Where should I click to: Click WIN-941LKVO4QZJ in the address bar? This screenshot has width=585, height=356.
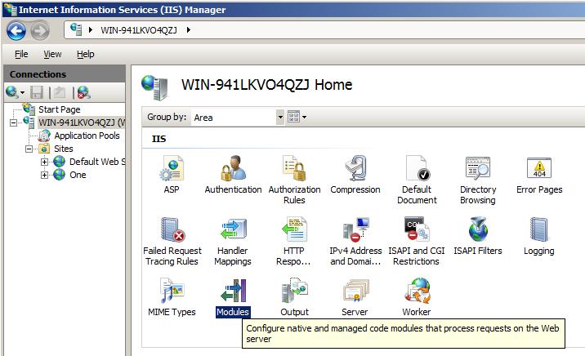tap(139, 30)
